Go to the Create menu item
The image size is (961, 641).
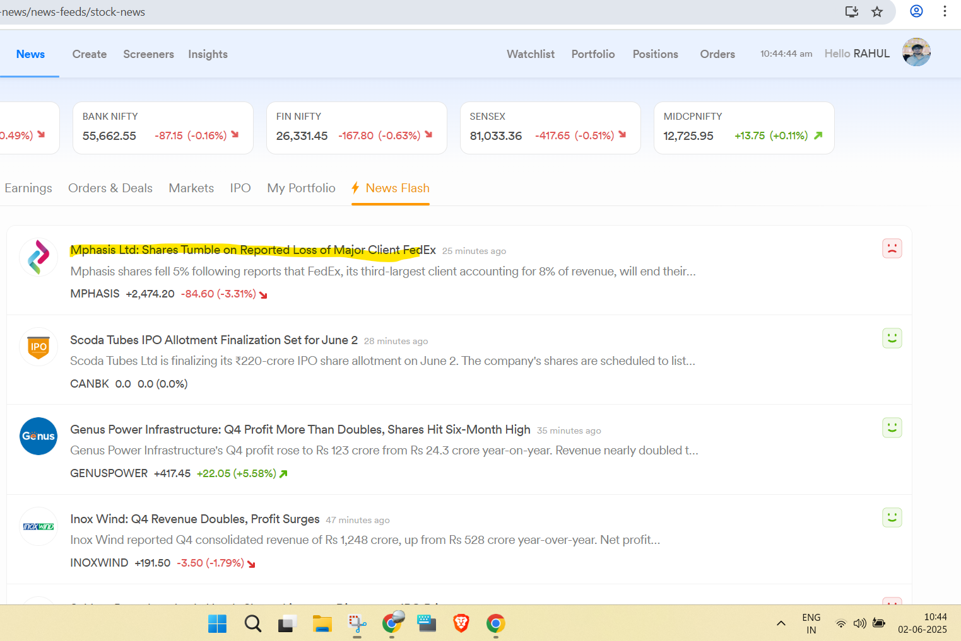pyautogui.click(x=90, y=54)
